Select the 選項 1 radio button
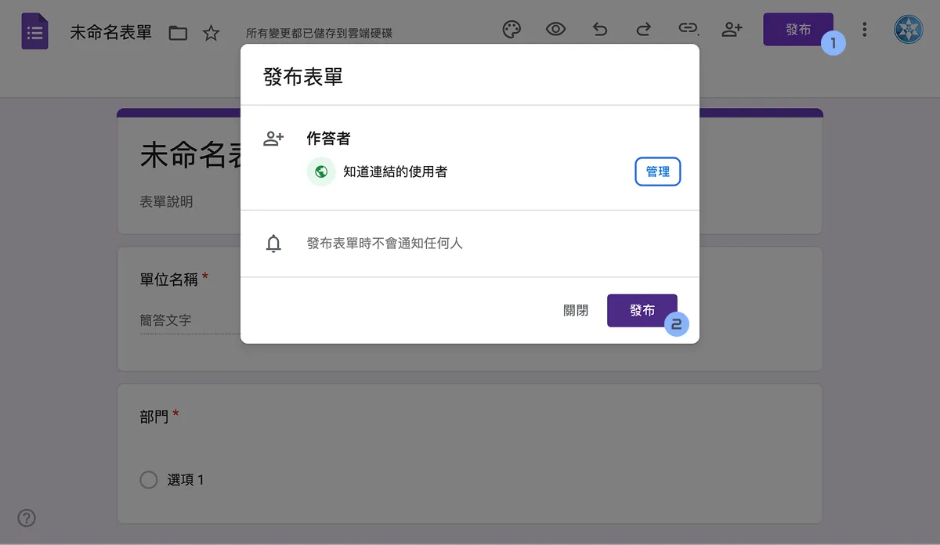The width and height of the screenshot is (940, 545). point(148,479)
